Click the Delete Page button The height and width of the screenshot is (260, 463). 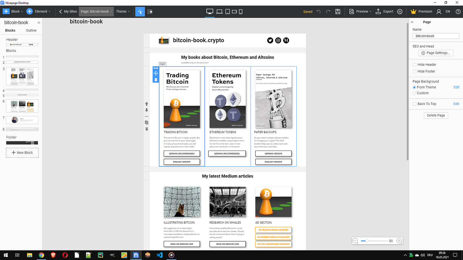(x=436, y=115)
